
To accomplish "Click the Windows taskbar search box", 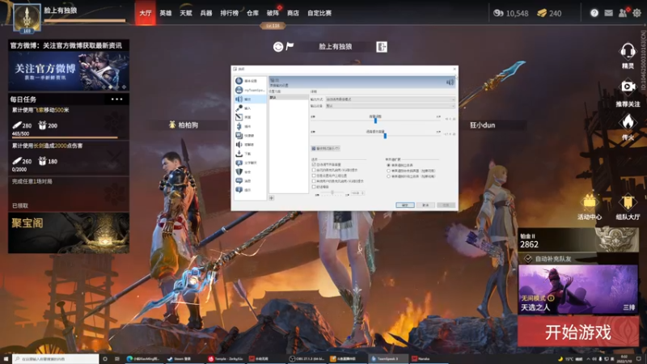I will pos(55,359).
